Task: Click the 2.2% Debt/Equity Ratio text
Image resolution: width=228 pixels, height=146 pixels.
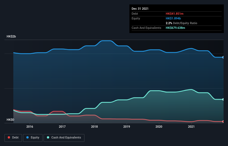Action: 181,23
